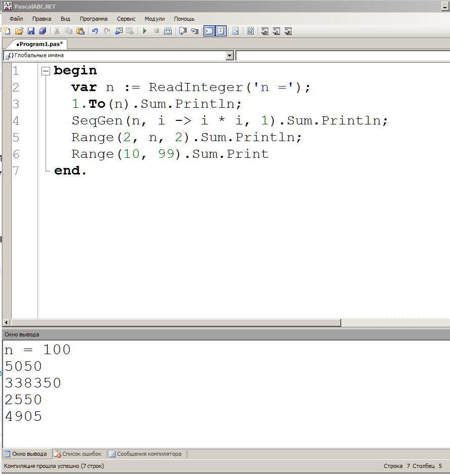Run the program with the green play icon
This screenshot has width=450, height=474.
[x=145, y=31]
